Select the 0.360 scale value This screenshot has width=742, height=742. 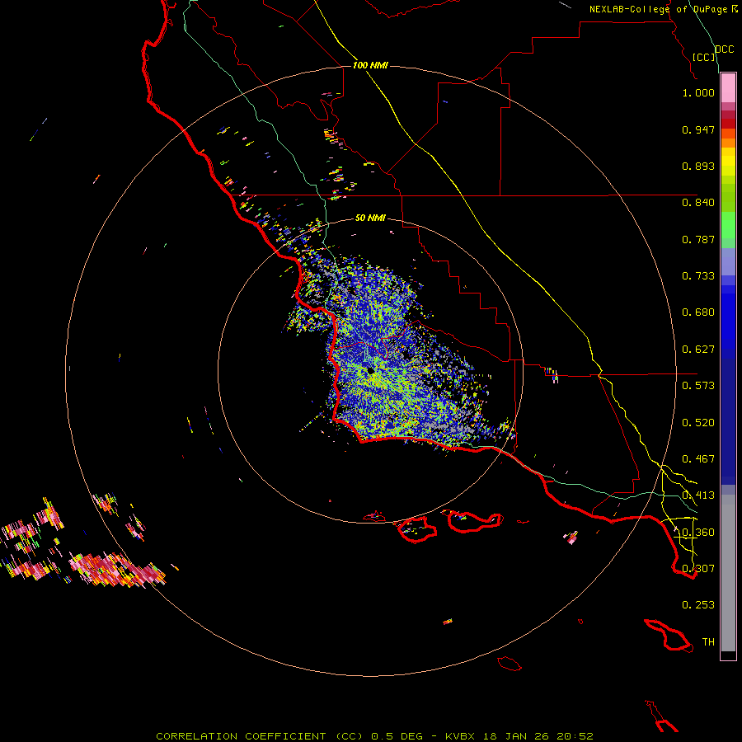698,533
